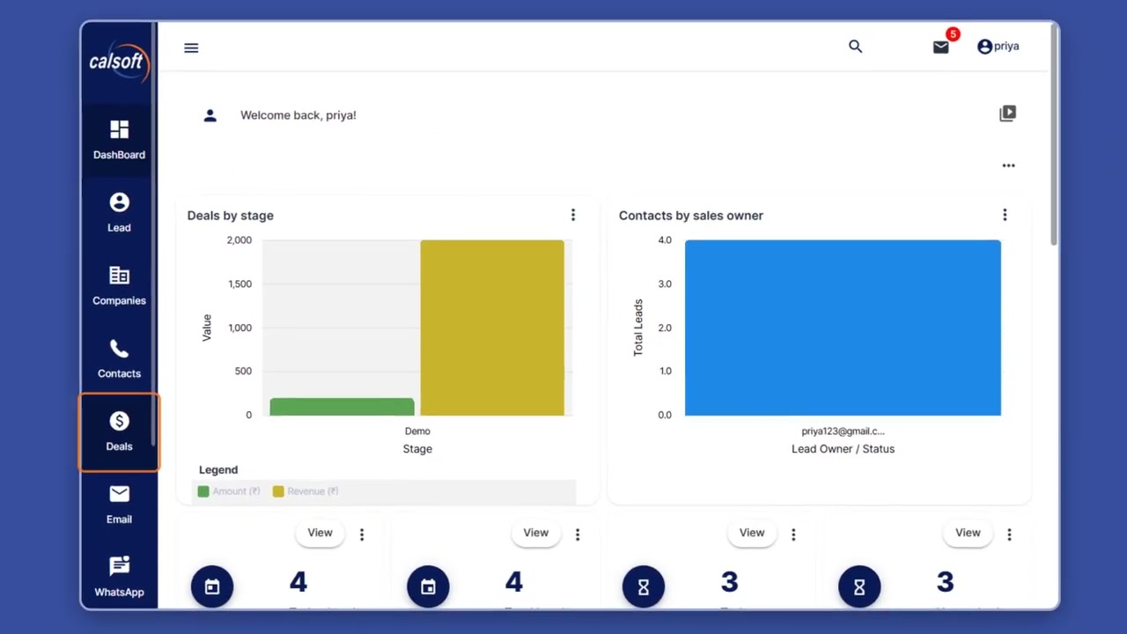The width and height of the screenshot is (1127, 634).
Task: Open the mail notifications icon
Action: pyautogui.click(x=941, y=48)
